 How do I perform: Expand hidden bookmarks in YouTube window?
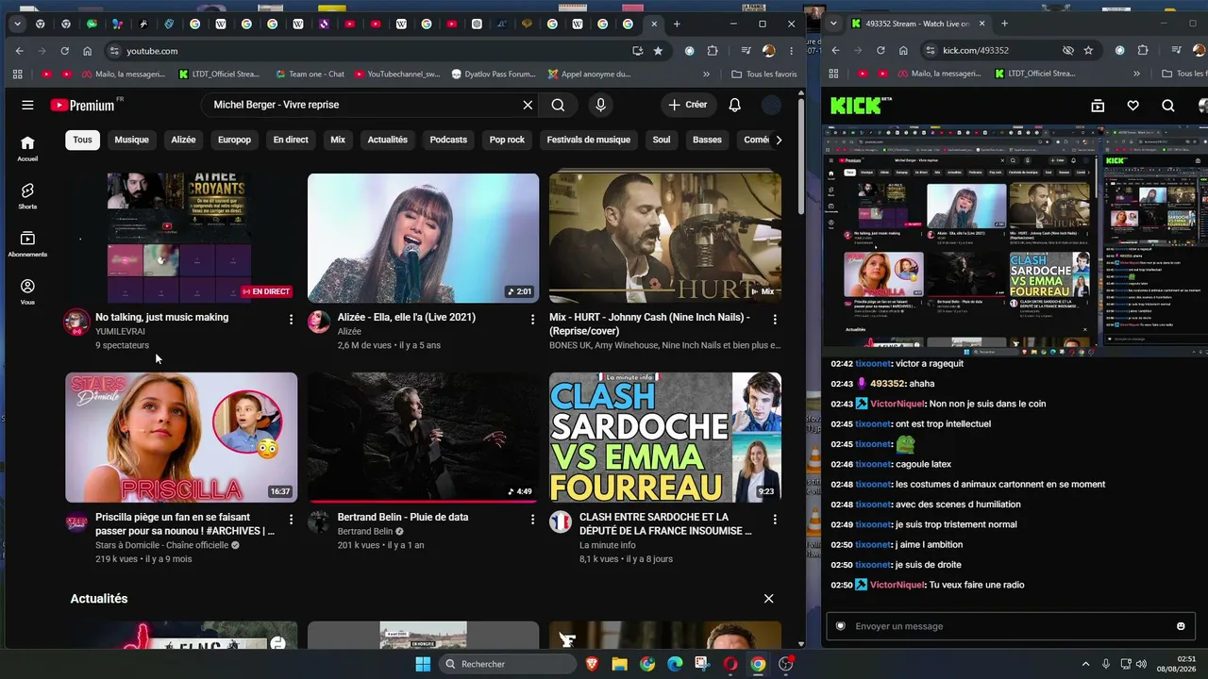click(706, 74)
